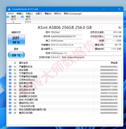126x129 pixels.
Task: Open the 主题(T) menu
Action: (39, 14)
